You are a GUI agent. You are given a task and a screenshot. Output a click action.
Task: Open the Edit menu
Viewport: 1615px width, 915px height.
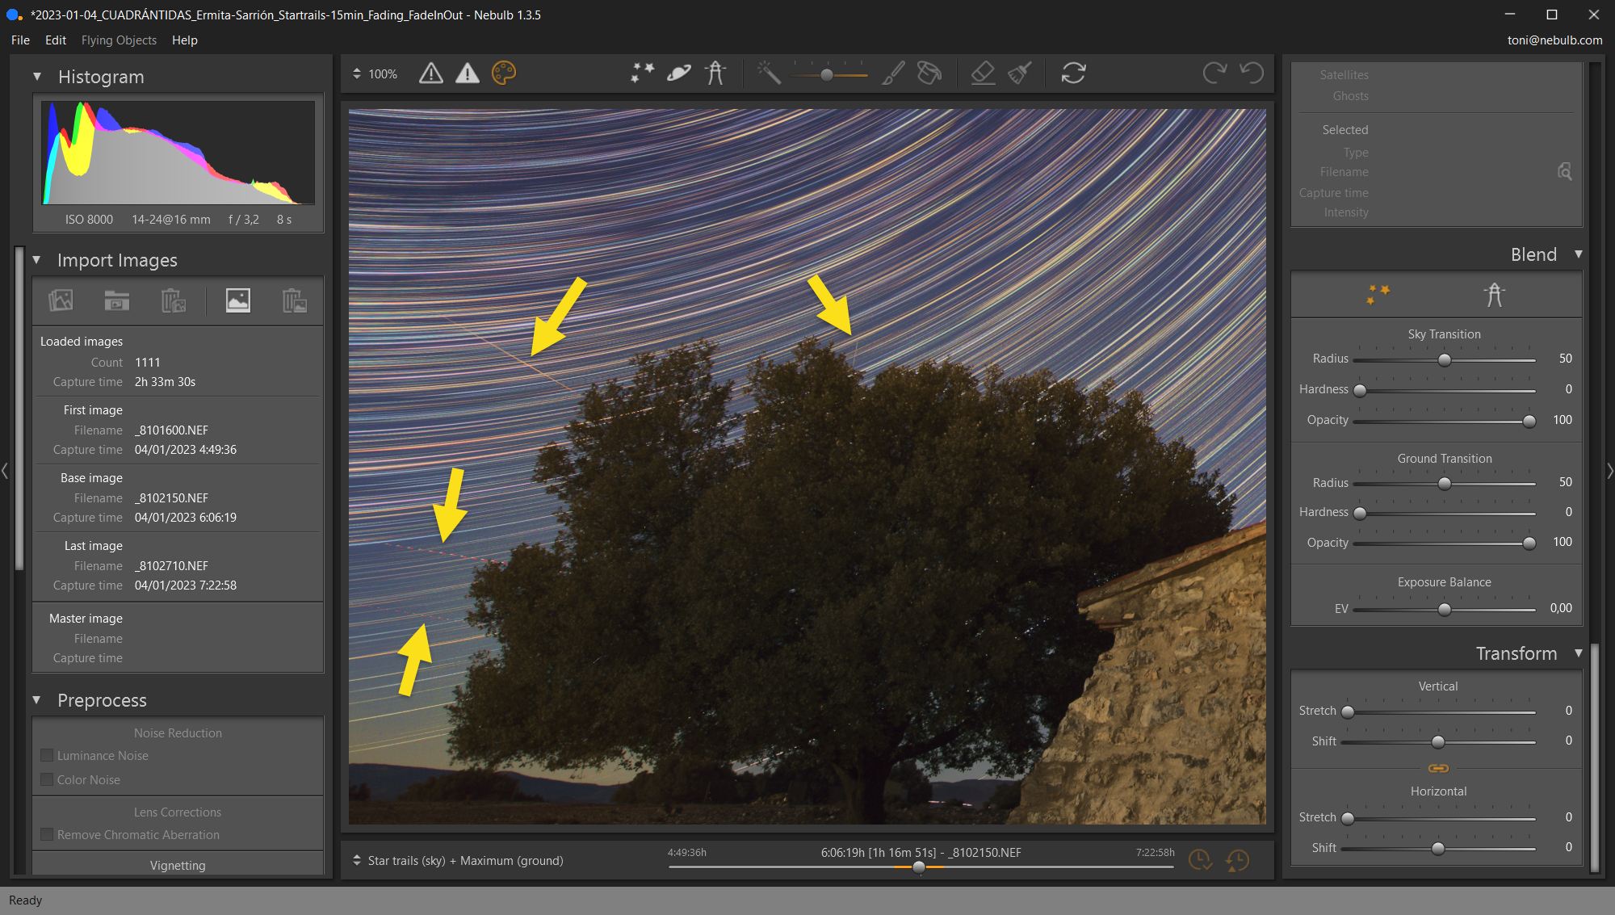point(56,40)
